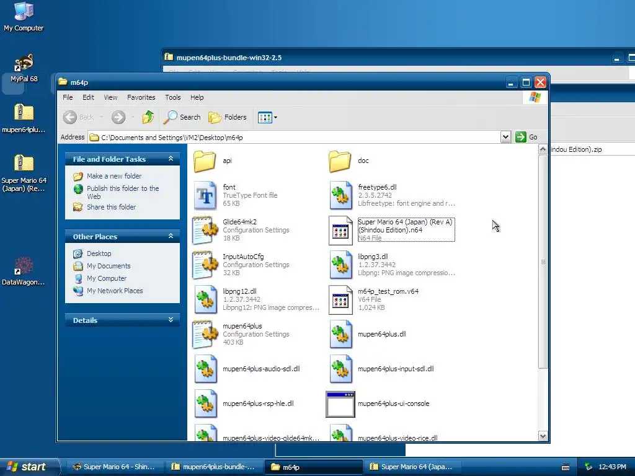Go to My Documents in Other Places
The height and width of the screenshot is (476, 635).
(109, 267)
